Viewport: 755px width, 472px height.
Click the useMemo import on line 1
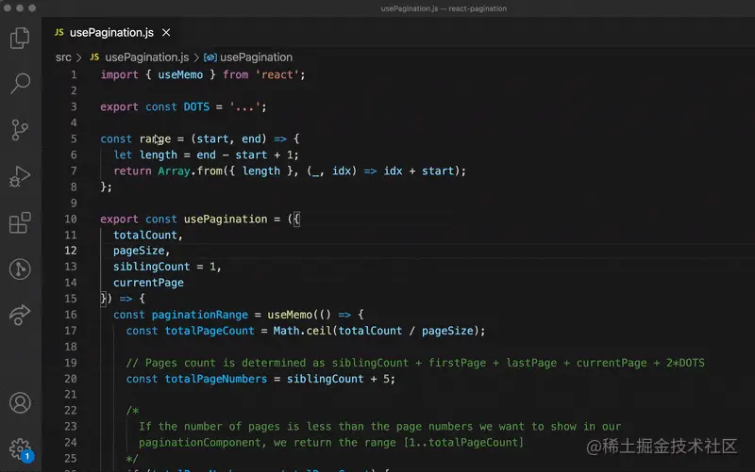[180, 74]
